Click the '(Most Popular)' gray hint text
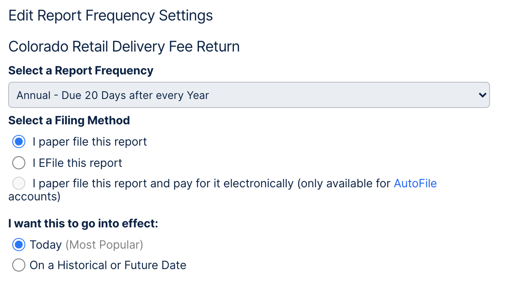Viewport: 508px width, 283px height. [x=104, y=245]
